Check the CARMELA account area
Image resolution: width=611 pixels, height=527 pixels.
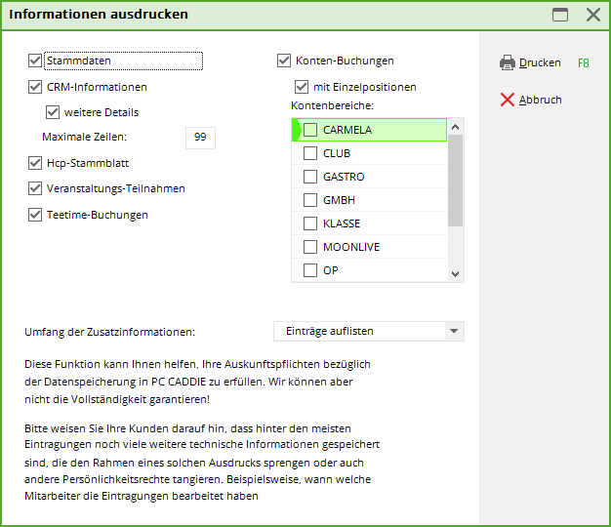point(310,130)
